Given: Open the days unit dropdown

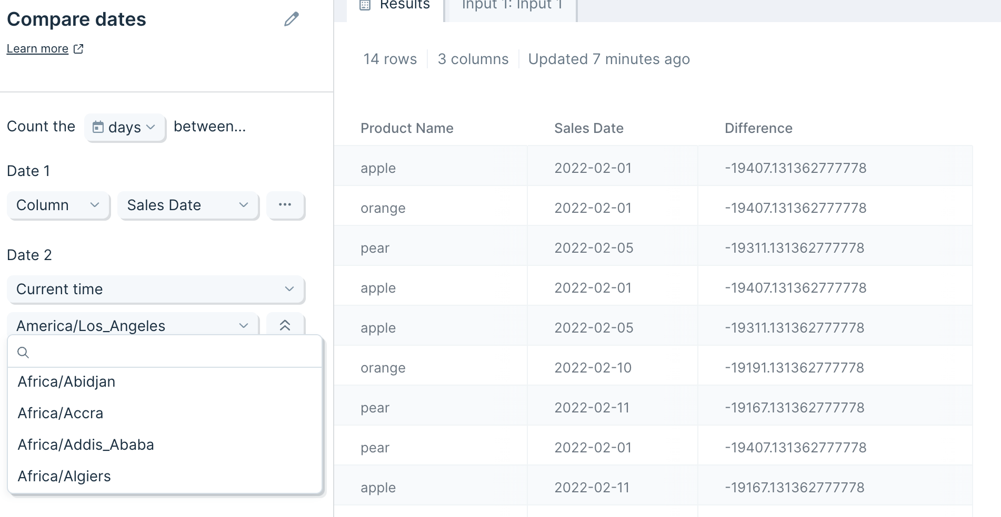Looking at the screenshot, I should [125, 128].
